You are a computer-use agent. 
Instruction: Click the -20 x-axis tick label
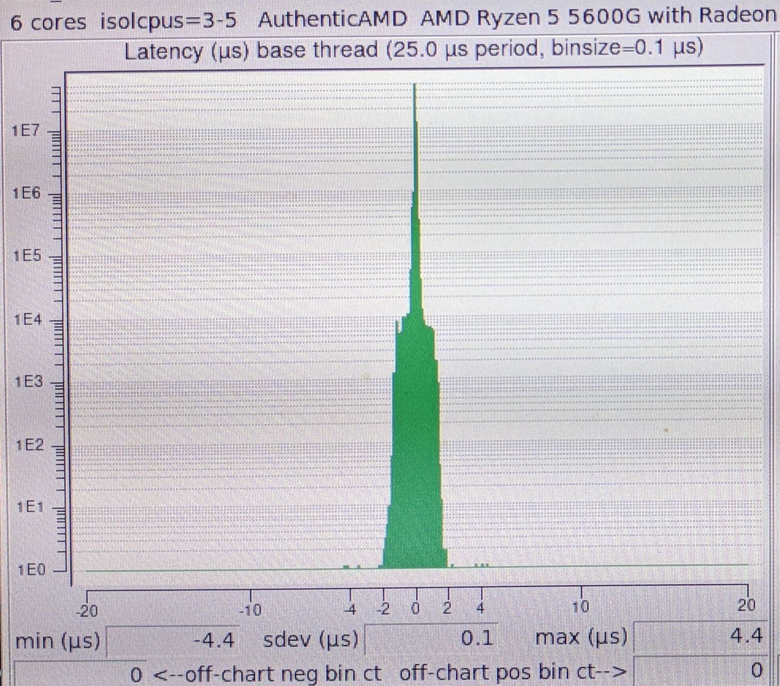(x=88, y=610)
